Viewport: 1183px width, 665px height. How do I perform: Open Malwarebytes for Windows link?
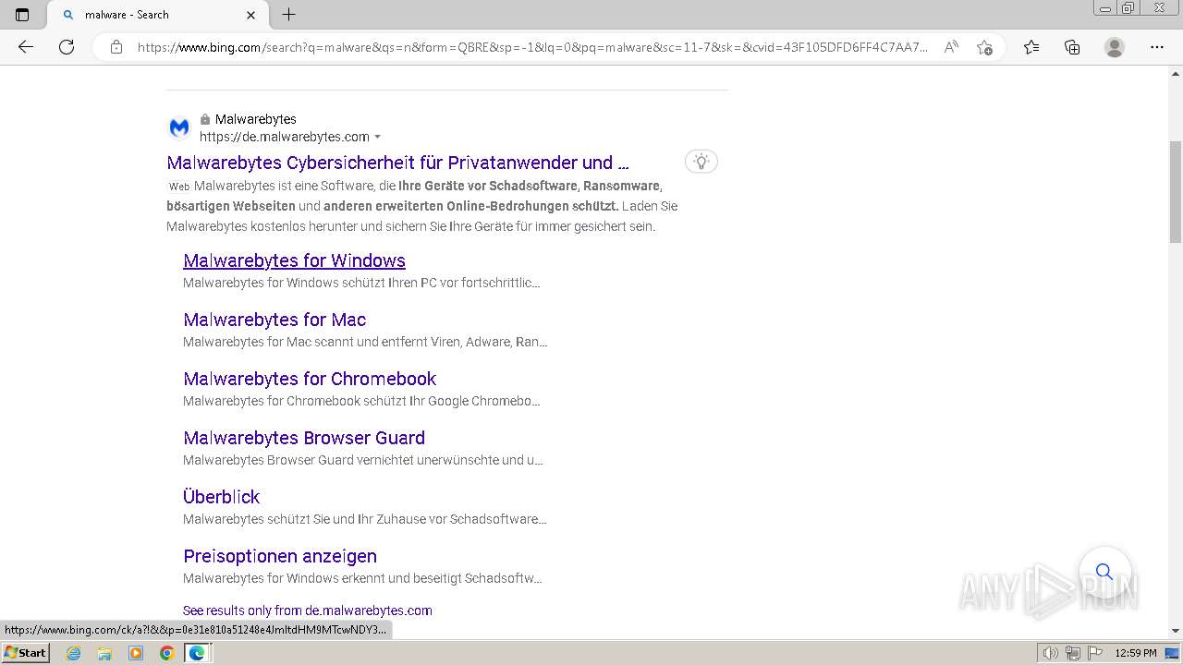[x=294, y=260]
